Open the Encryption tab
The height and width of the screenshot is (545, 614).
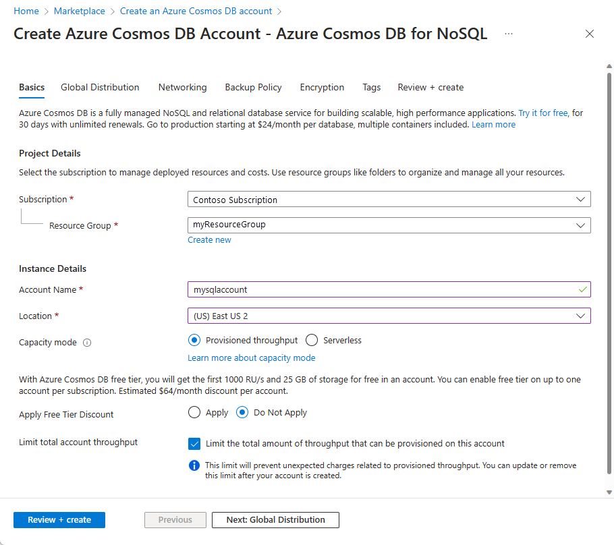click(322, 87)
